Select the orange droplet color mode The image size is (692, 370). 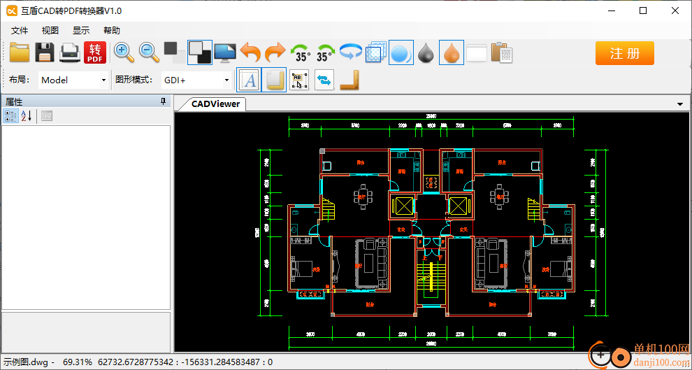[452, 52]
